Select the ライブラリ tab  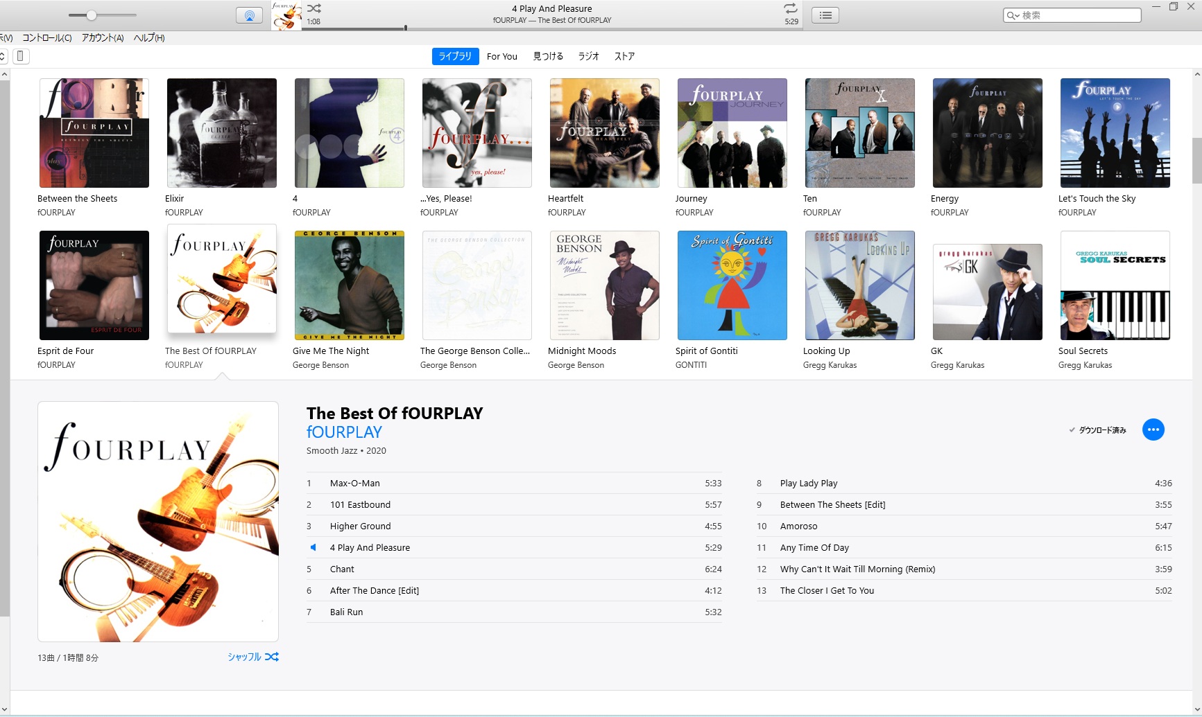pos(455,56)
